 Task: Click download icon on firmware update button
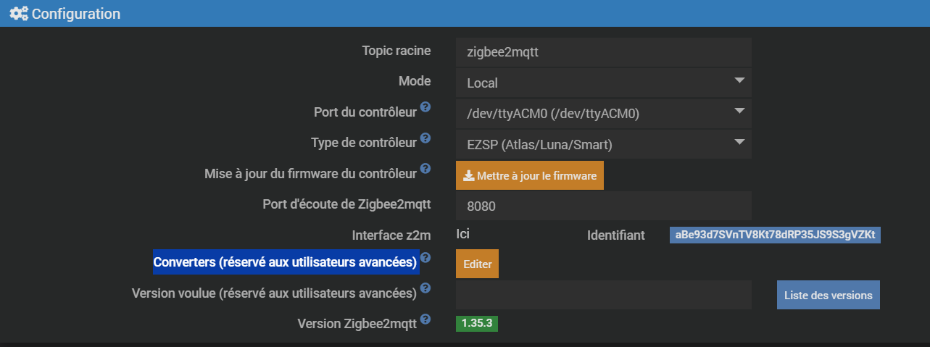pyautogui.click(x=468, y=175)
